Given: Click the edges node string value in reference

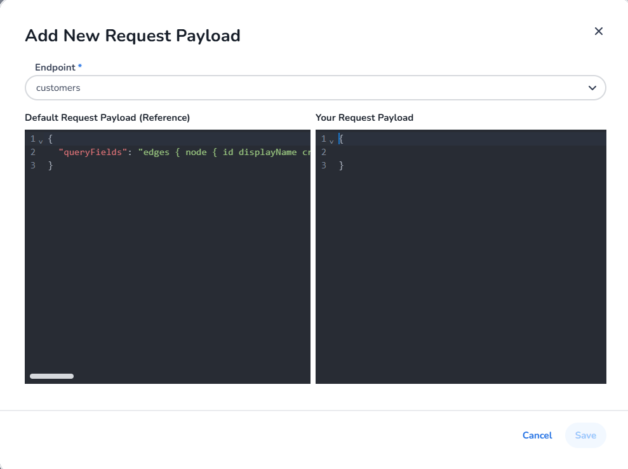Looking at the screenshot, I should (224, 153).
